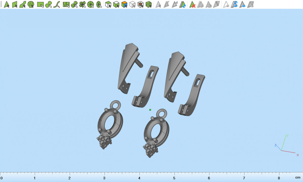Click the green center point marker
Image resolution: width=303 pixels, height=182 pixels.
[150, 110]
